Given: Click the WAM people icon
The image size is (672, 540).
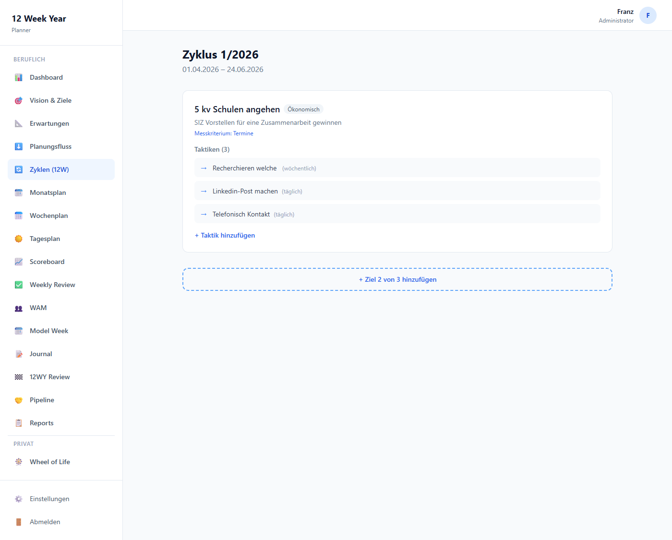Looking at the screenshot, I should click(19, 308).
